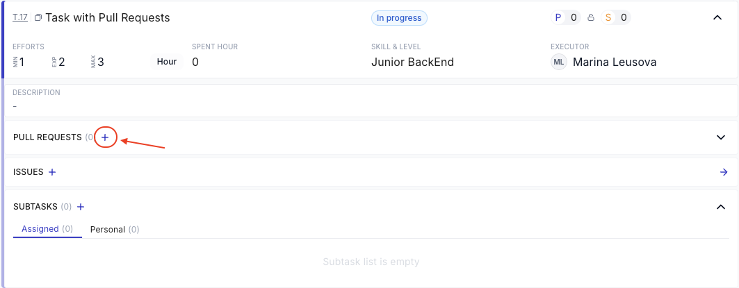
Task: Open the T.17 task ID link
Action: pos(20,18)
